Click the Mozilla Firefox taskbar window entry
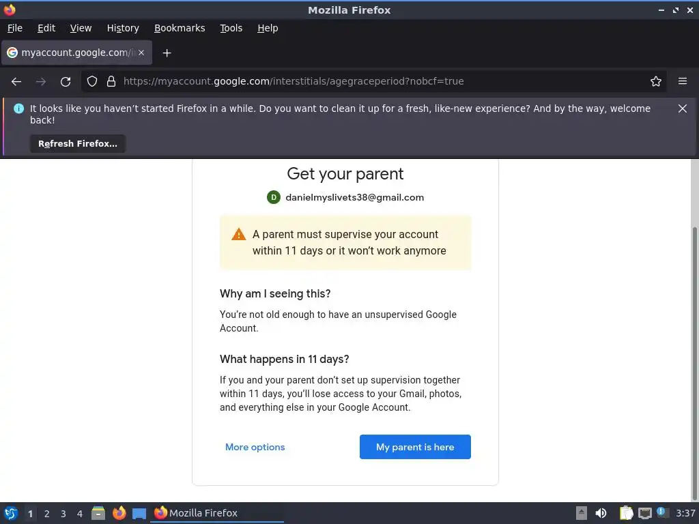699x524 pixels. click(216, 513)
